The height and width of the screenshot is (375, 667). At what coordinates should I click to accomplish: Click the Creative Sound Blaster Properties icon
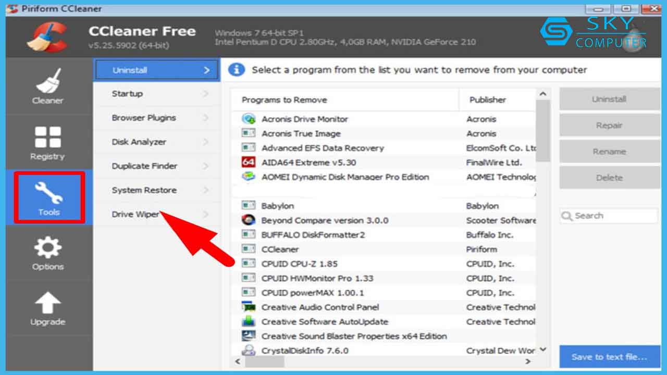click(x=249, y=336)
